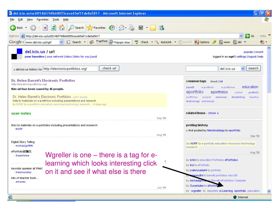The image size is (277, 207).
Task: Click the 'wgreller' user link
Action: click(196, 191)
